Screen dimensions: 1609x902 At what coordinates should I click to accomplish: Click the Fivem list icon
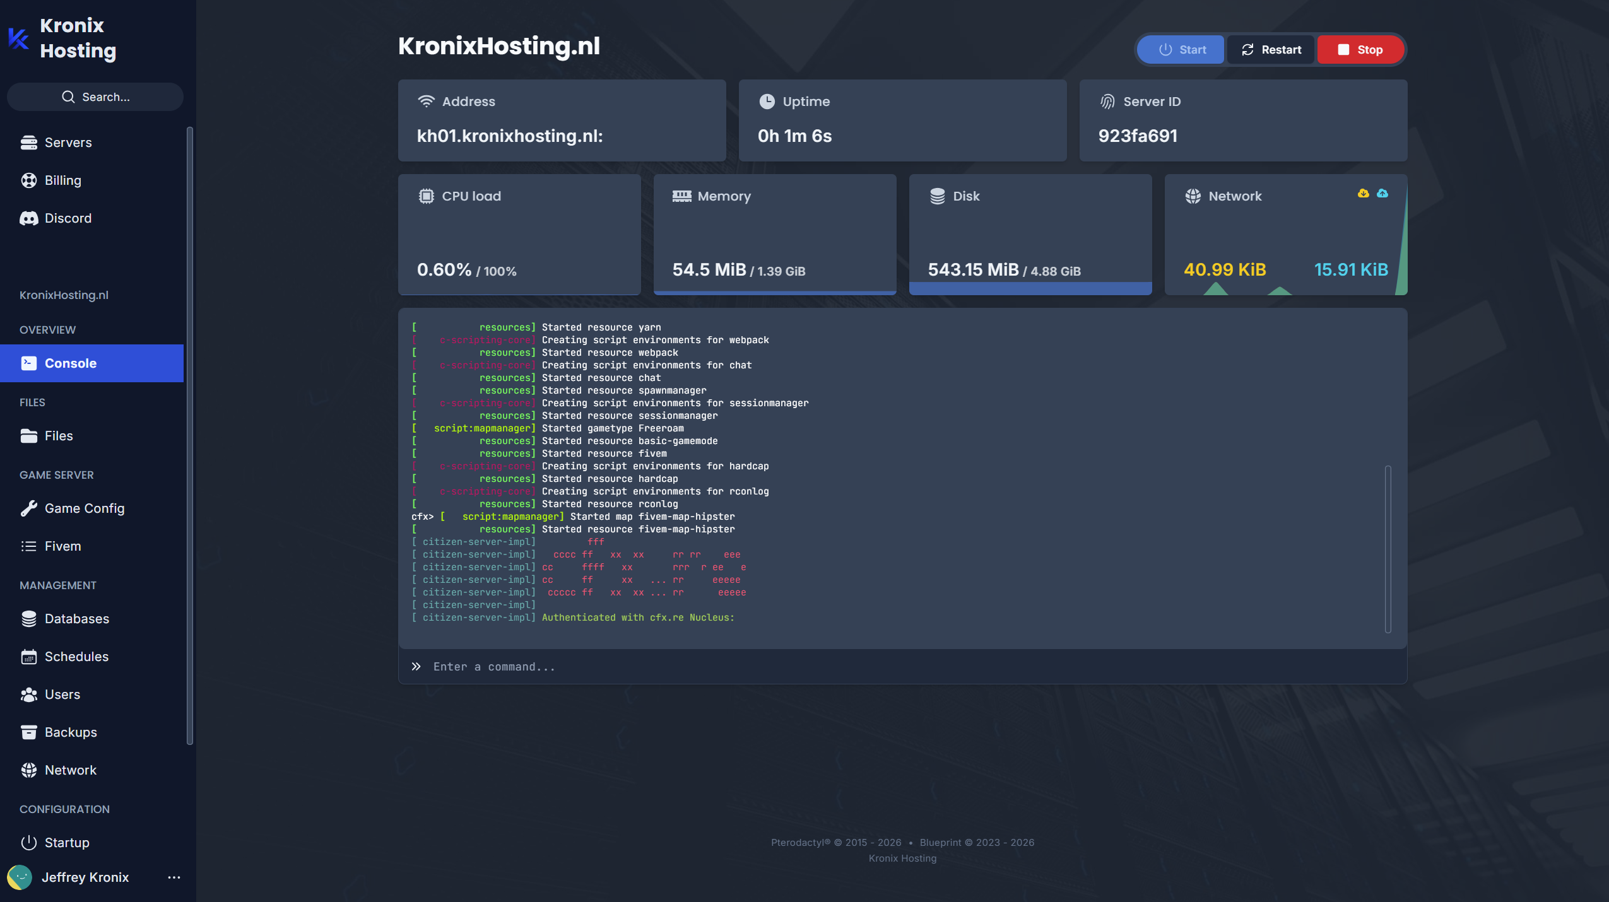pyautogui.click(x=29, y=546)
